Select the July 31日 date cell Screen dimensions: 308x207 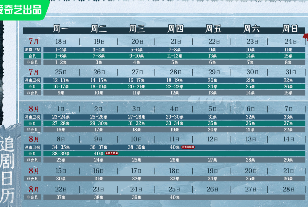pyautogui.click(x=291, y=72)
